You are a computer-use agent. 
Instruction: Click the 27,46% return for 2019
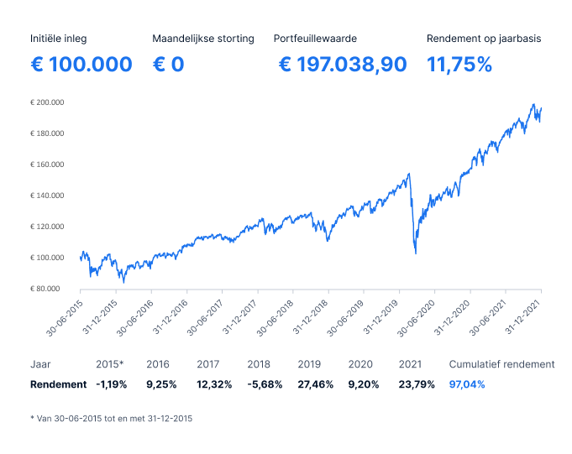316,384
